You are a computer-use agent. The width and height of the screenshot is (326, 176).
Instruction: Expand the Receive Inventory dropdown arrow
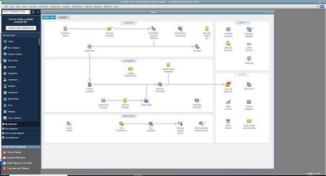[113, 27]
